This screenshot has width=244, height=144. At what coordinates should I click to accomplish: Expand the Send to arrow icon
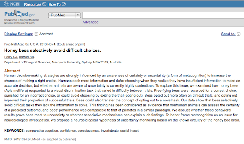238,34
